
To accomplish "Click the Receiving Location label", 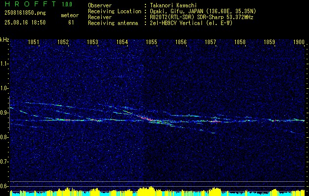I will [114, 12].
